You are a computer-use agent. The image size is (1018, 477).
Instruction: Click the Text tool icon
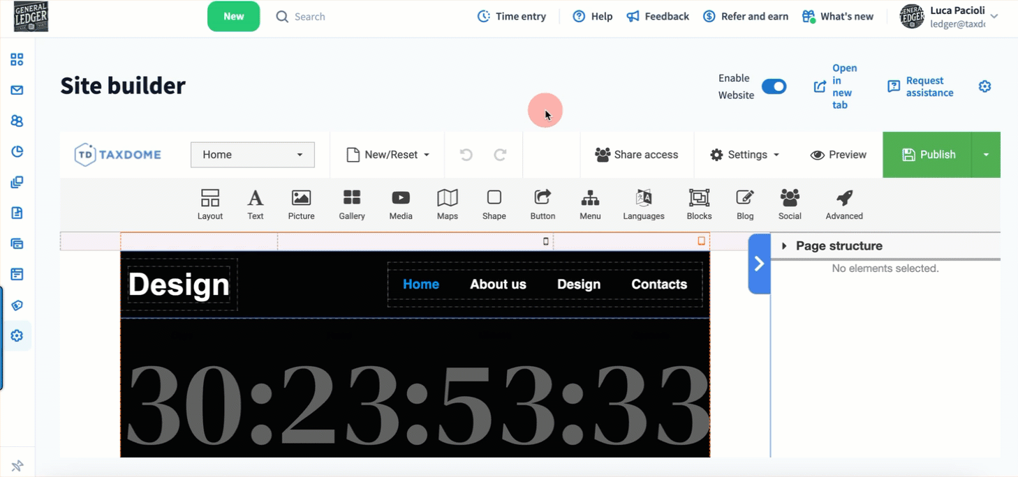coord(256,204)
